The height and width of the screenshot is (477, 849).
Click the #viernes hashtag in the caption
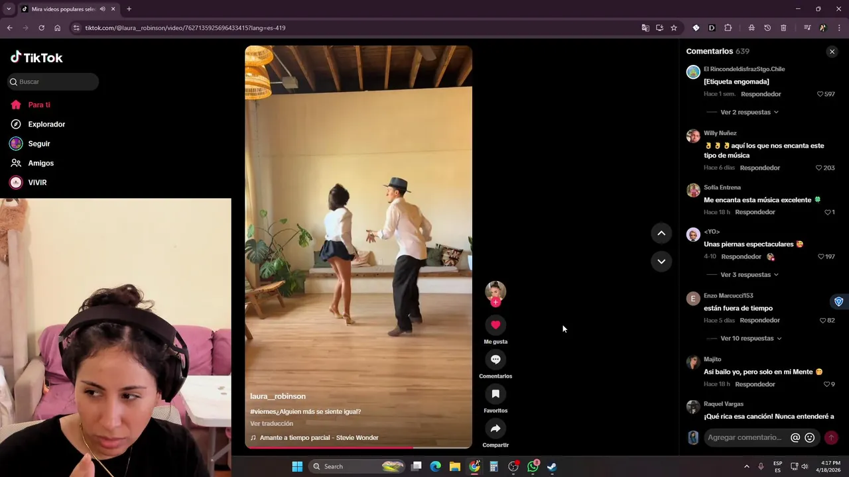[263, 411]
